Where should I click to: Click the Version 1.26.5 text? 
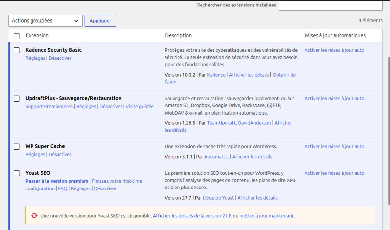tap(180, 123)
